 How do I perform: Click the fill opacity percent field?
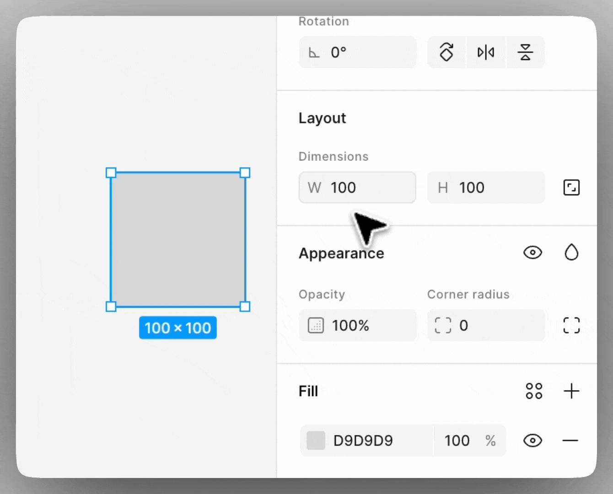(462, 440)
